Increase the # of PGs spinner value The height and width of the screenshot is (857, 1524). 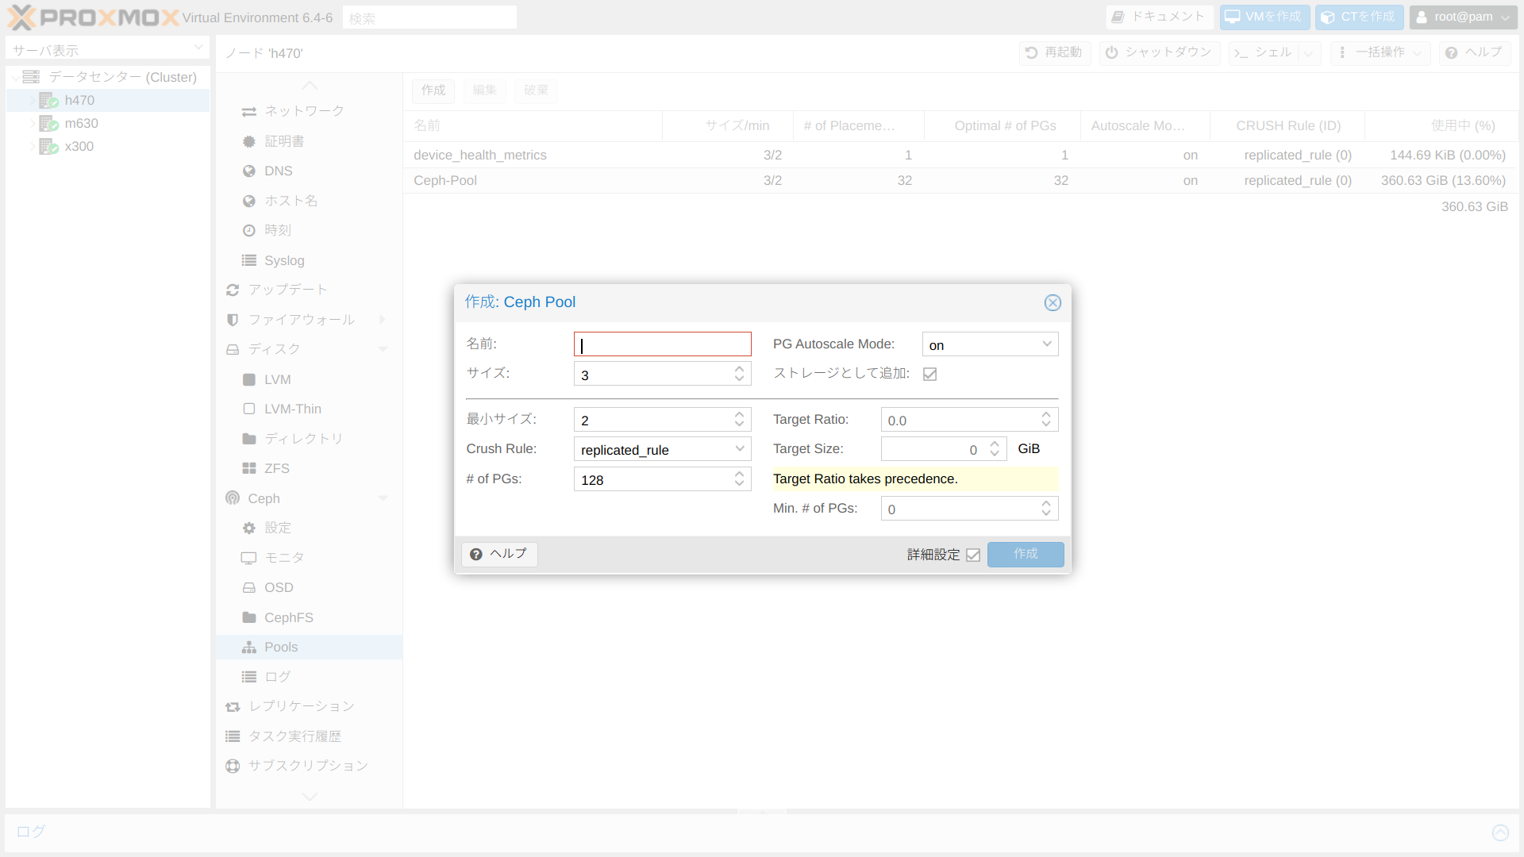click(739, 475)
